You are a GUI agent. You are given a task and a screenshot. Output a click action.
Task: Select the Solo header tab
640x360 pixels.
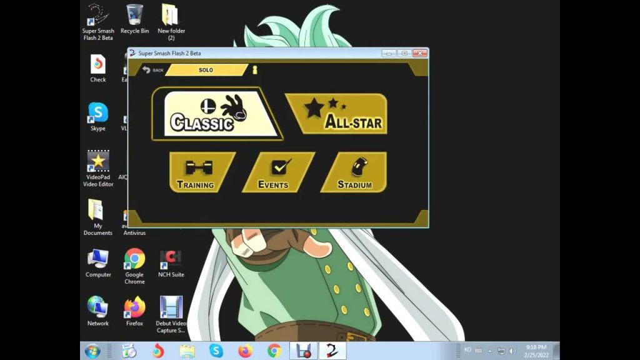point(206,70)
